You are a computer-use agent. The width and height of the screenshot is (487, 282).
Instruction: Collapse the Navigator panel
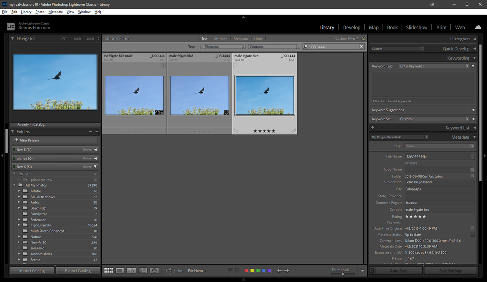13,38
